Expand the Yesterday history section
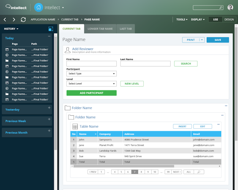The image size is (238, 190). pyautogui.click(x=49, y=108)
